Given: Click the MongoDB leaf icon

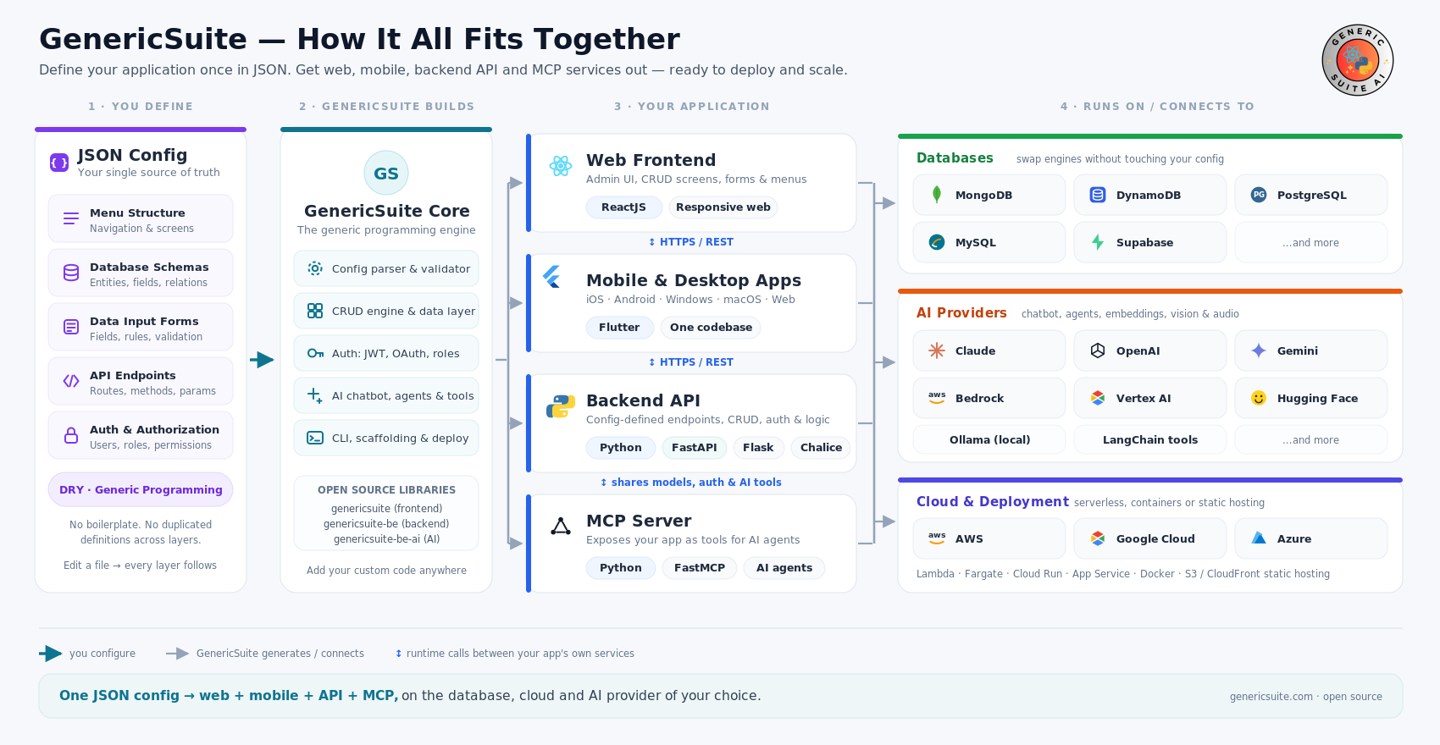Looking at the screenshot, I should 937,195.
